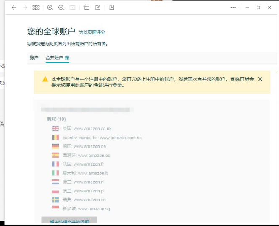Zoom in with the magnifier plus icon
The height and width of the screenshot is (226, 279).
tap(50, 8)
